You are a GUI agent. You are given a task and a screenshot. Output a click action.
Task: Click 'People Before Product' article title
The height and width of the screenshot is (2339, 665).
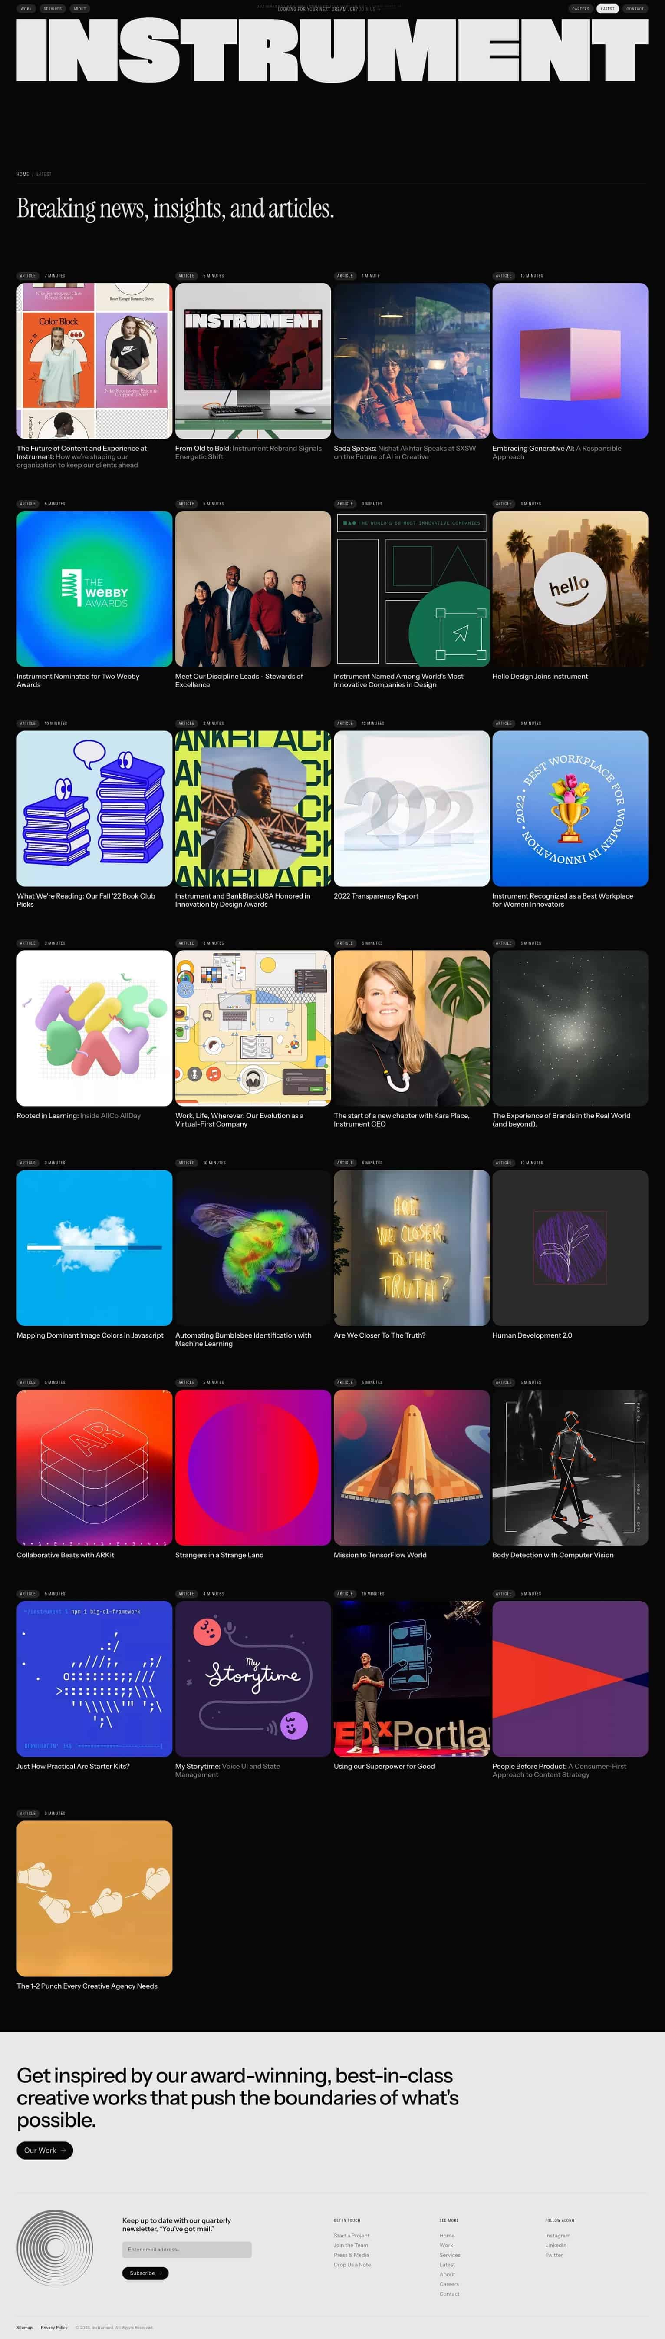(560, 1771)
